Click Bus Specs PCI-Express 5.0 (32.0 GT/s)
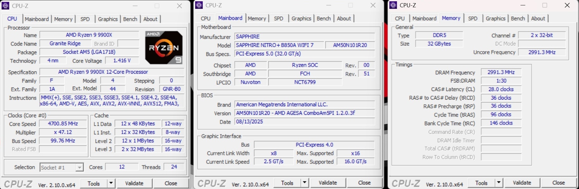 point(304,54)
